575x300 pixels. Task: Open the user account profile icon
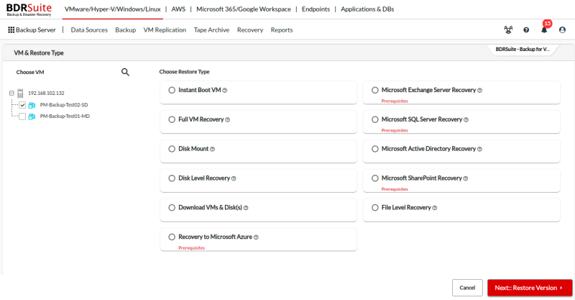click(562, 30)
